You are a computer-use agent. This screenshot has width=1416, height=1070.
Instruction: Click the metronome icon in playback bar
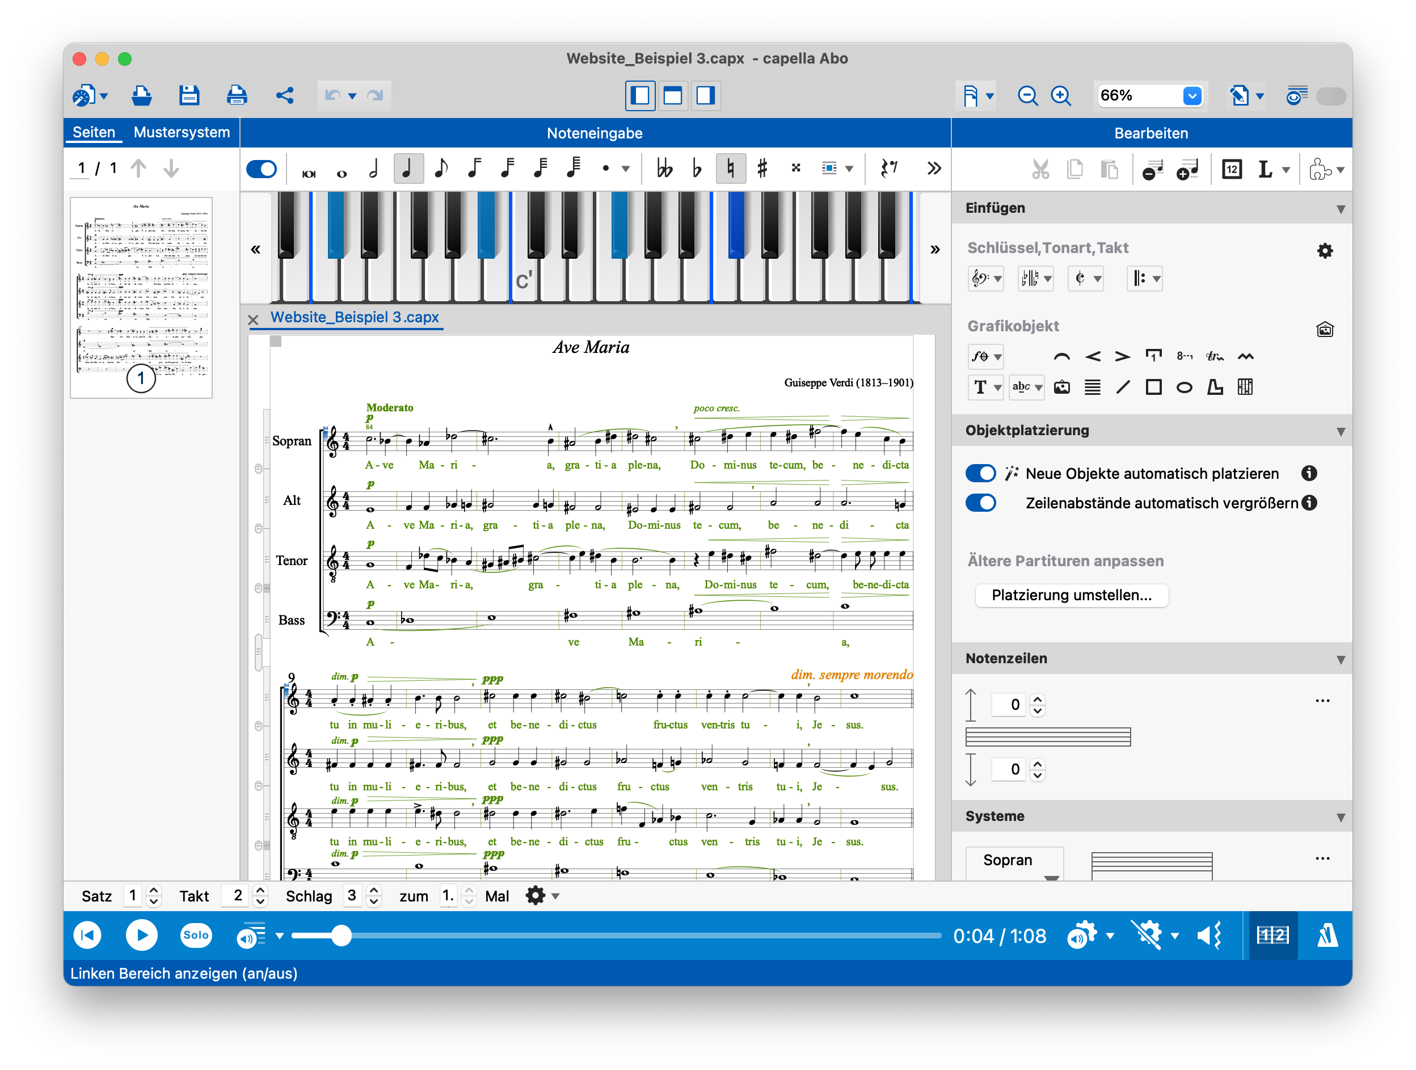tap(1327, 936)
